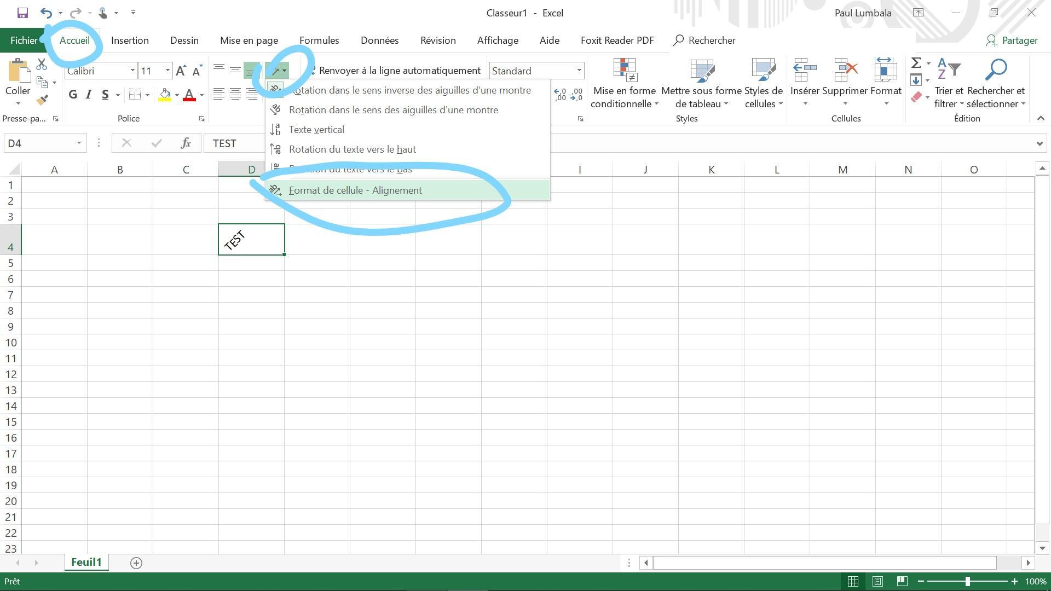The image size is (1051, 591).
Task: Open the Standard number format dropdown
Action: click(579, 71)
